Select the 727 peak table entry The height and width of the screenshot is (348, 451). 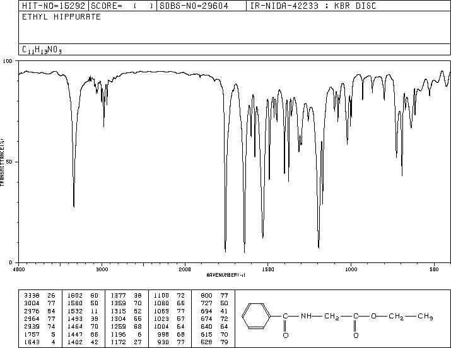214,303
